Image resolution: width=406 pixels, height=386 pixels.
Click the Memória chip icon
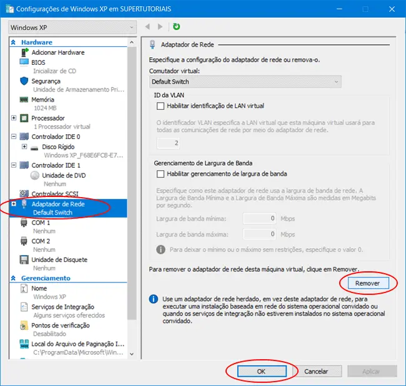point(24,100)
